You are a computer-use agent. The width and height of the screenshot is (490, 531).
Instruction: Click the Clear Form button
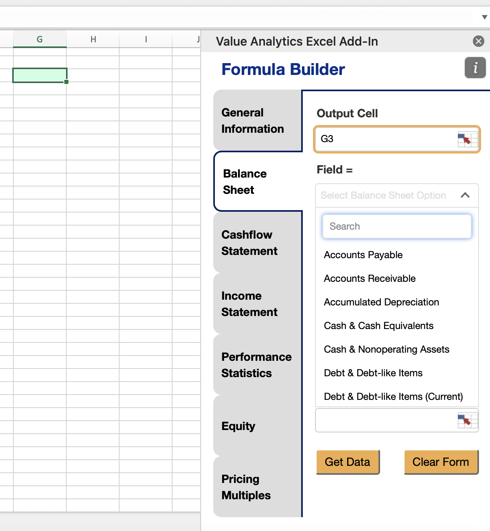coord(440,462)
